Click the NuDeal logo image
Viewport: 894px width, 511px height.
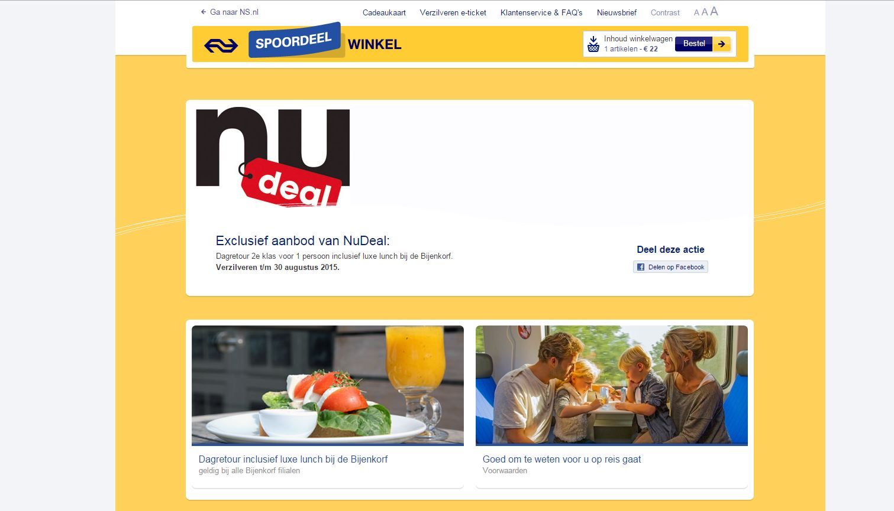[x=273, y=157]
